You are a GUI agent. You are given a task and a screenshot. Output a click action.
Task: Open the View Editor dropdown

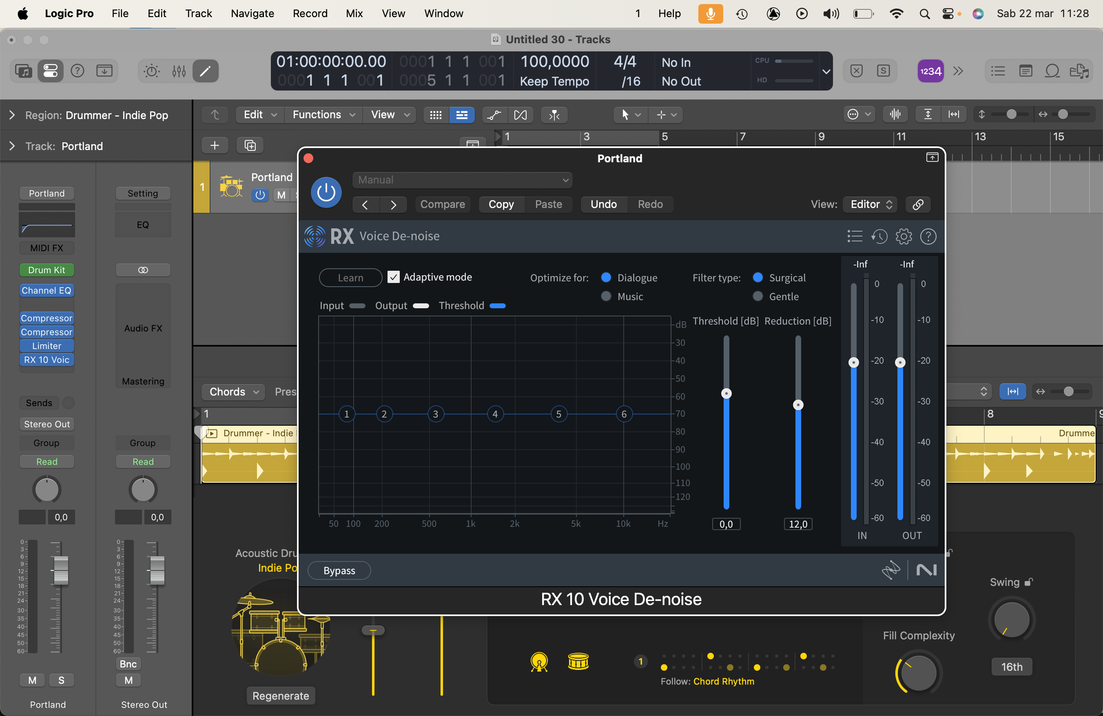click(x=870, y=204)
